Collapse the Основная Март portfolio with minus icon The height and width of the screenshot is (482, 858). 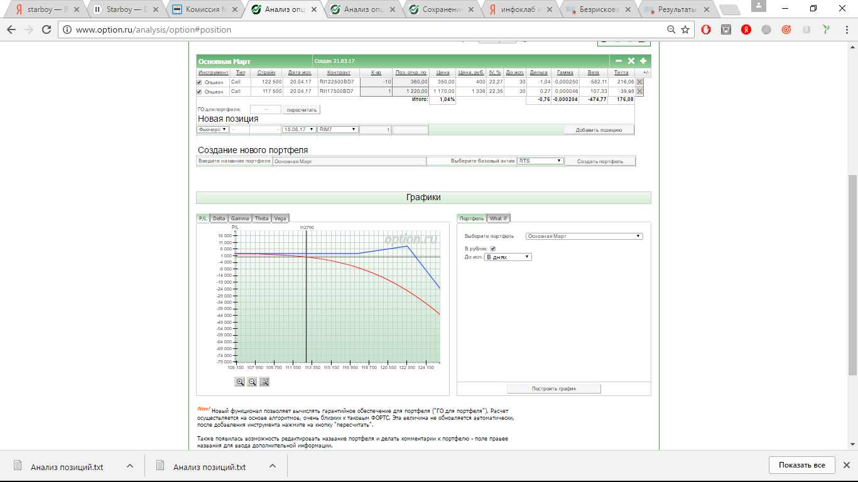[x=619, y=61]
